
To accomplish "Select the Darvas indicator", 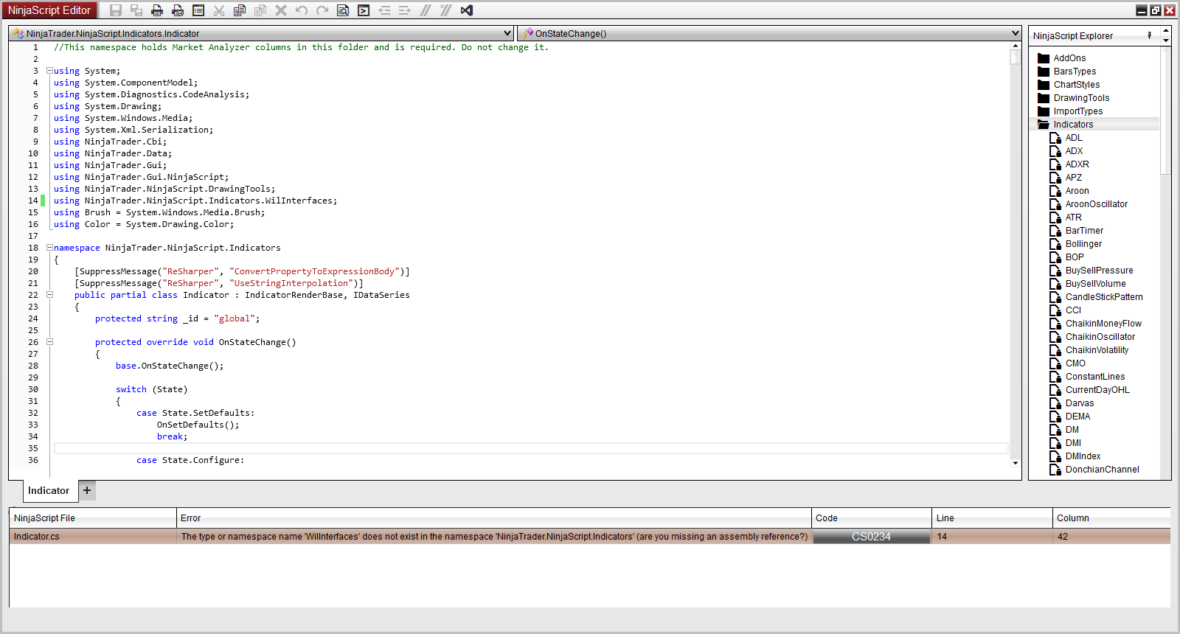I will click(1080, 403).
